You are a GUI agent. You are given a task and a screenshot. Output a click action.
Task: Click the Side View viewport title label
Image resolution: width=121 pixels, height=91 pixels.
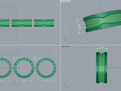coord(65,47)
